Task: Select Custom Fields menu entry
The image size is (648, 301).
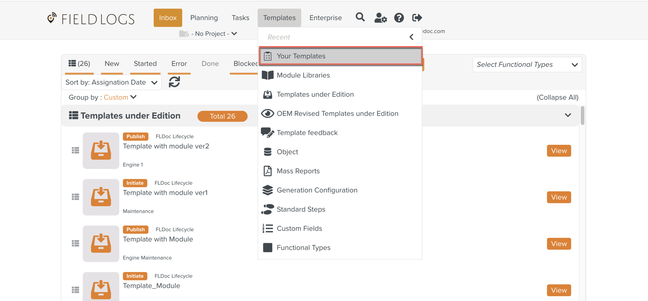Action: (299, 228)
